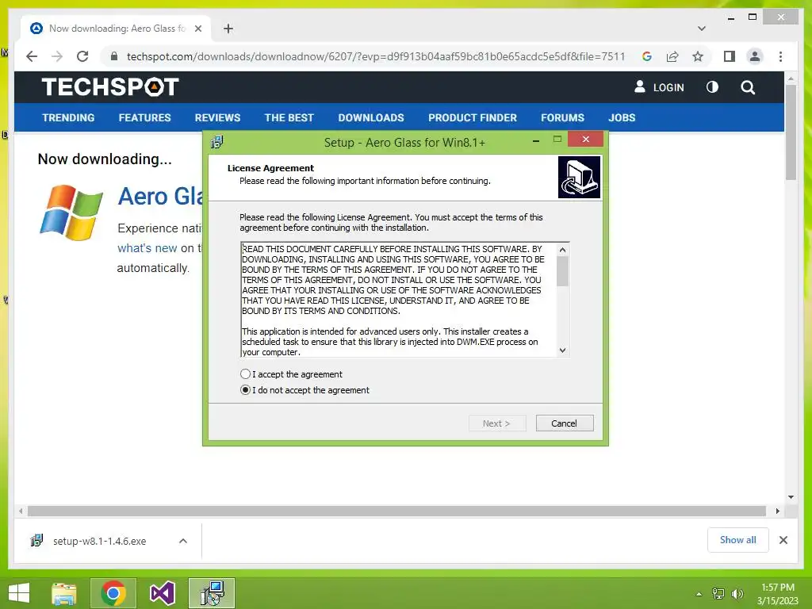
Task: Open FORUMS menu item
Action: (562, 117)
